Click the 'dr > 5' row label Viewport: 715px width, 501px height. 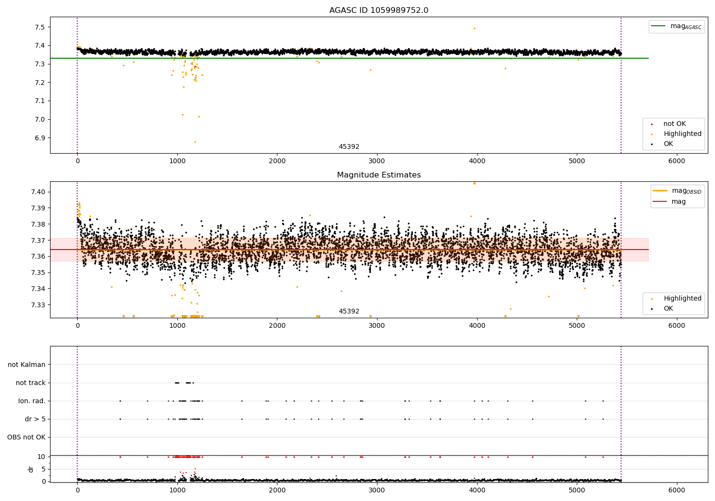tap(35, 419)
